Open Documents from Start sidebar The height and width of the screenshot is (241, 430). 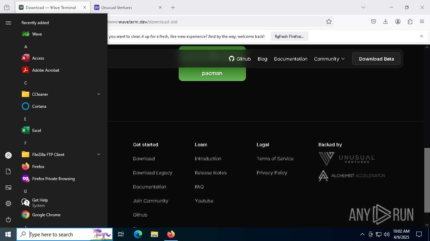point(8,171)
